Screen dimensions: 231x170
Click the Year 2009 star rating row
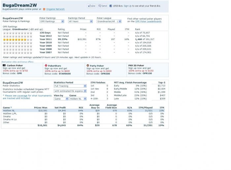point(17,46)
